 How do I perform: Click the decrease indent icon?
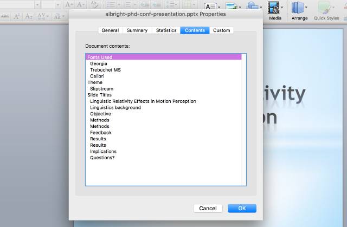[144, 4]
